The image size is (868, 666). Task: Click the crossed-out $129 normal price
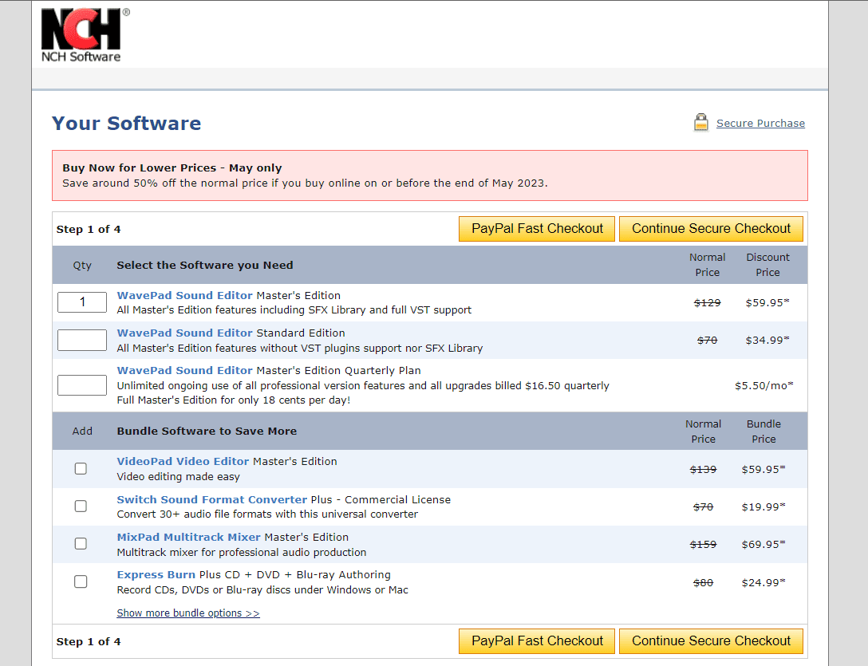(x=708, y=303)
